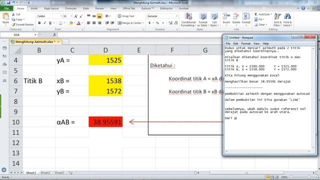
Task: Toggle Bold formatting
Action: pyautogui.click(x=39, y=23)
